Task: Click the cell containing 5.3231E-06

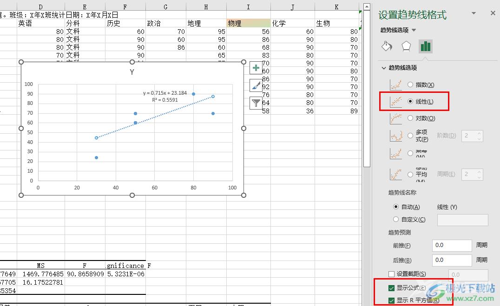Action: (125, 274)
